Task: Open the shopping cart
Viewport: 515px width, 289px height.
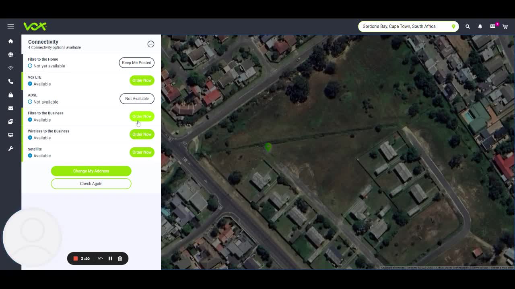Action: (x=505, y=26)
